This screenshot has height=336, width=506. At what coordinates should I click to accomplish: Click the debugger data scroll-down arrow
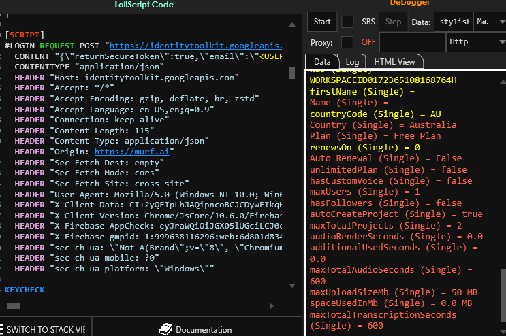(503, 331)
